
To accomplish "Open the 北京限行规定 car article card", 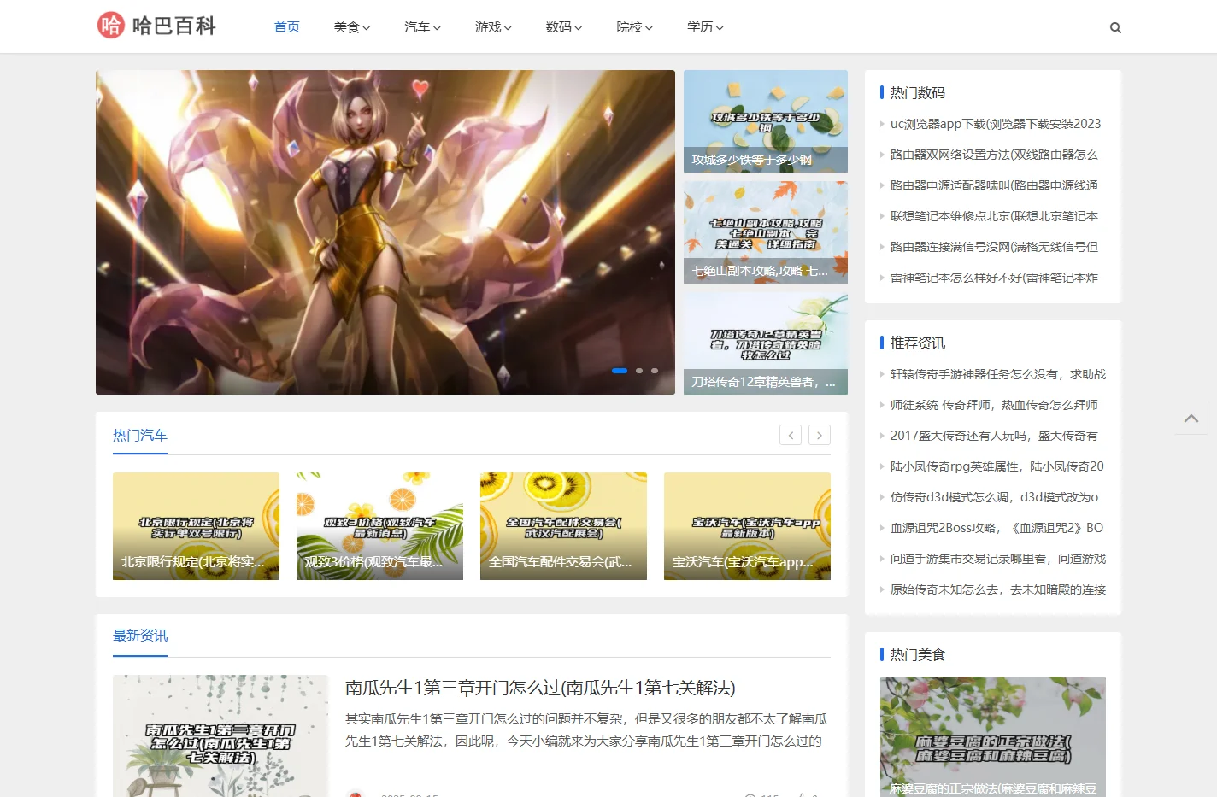I will (x=196, y=526).
